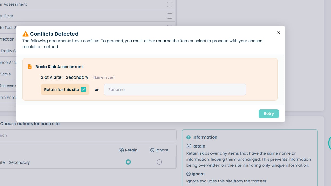The height and width of the screenshot is (186, 331).
Task: Select the Ignore radio for the Secondary site
Action: click(159, 162)
